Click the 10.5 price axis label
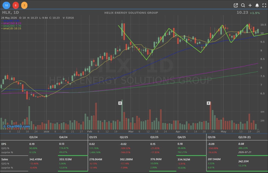Viewport: 268px width, 173px height. (263, 25)
